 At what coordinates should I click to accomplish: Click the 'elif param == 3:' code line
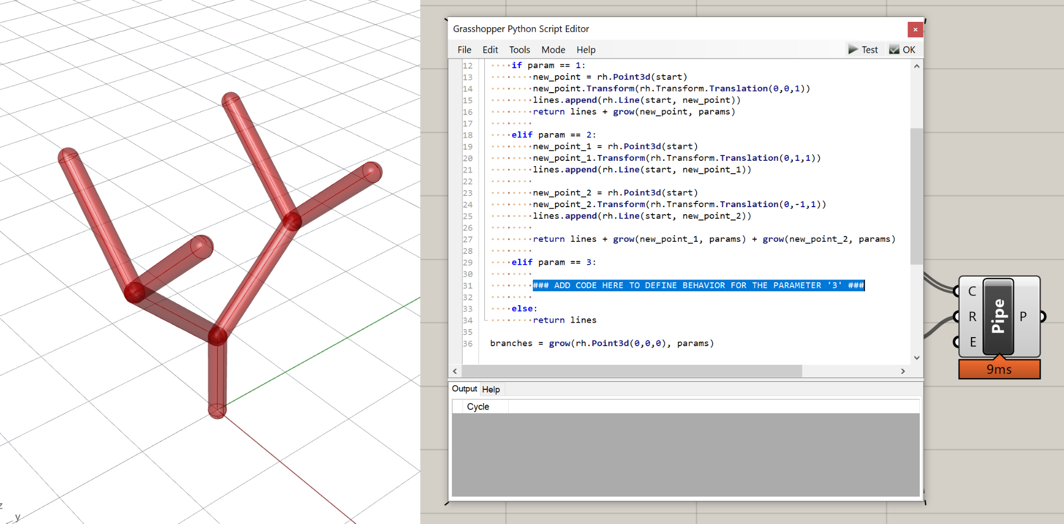click(554, 262)
